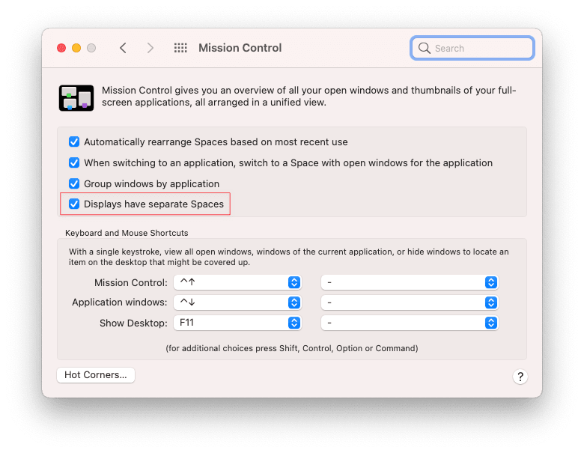Open Hot Corners settings

(x=96, y=375)
